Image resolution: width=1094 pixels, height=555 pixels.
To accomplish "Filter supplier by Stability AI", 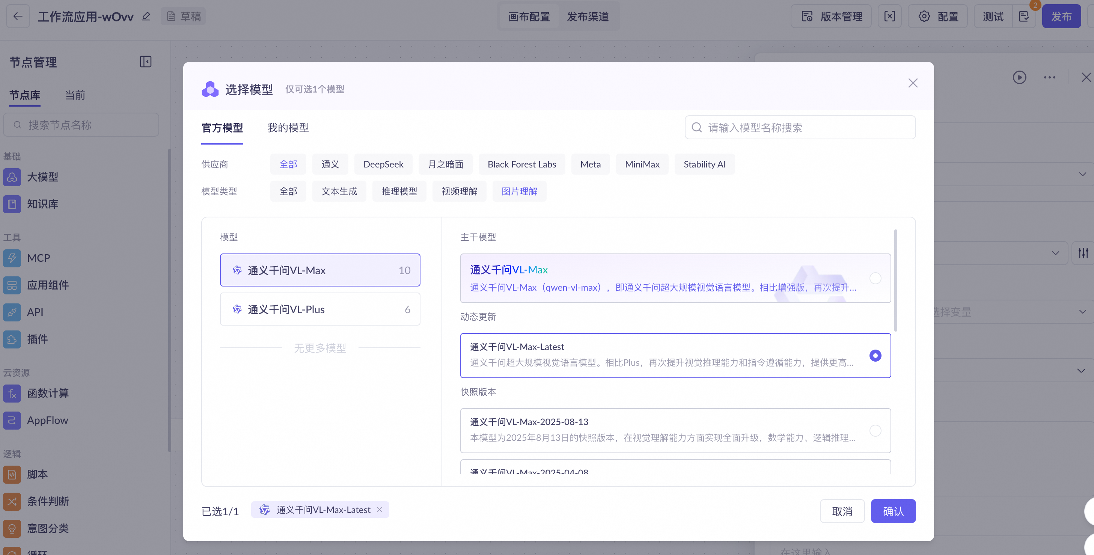I will 704,164.
